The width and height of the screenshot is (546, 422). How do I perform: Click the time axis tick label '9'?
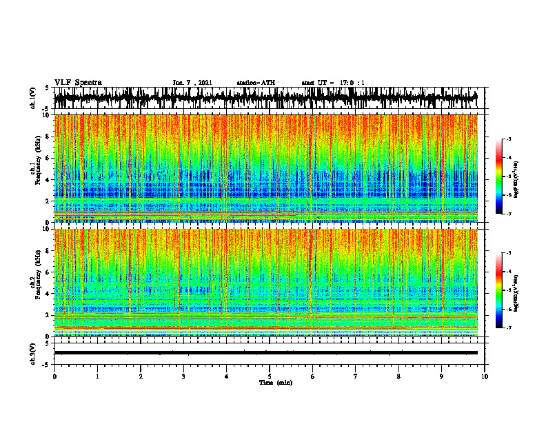pos(441,376)
